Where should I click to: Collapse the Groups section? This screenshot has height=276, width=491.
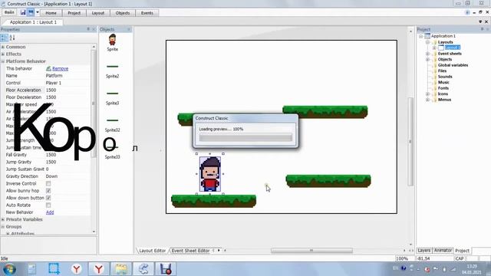pyautogui.click(x=3, y=227)
